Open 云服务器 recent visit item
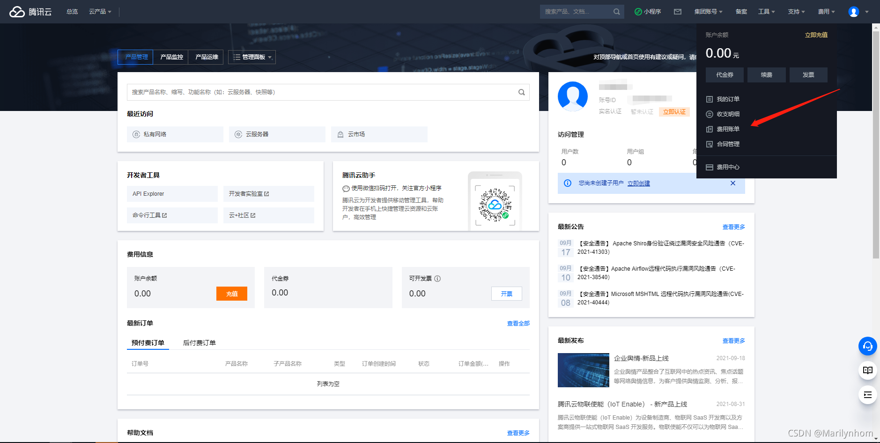The width and height of the screenshot is (880, 443). click(x=277, y=134)
